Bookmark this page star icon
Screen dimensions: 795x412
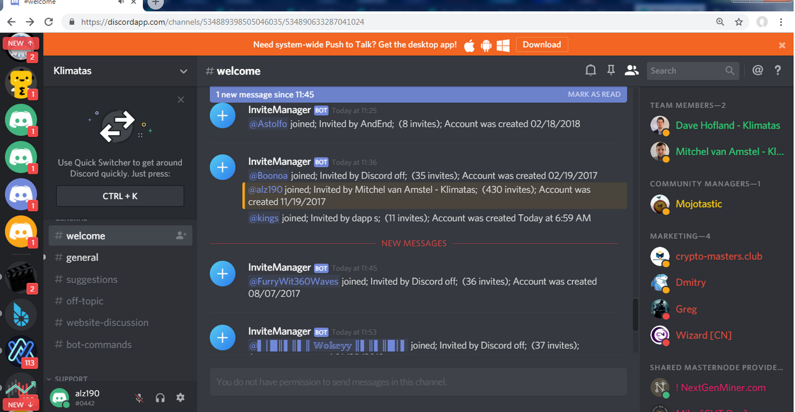click(738, 22)
